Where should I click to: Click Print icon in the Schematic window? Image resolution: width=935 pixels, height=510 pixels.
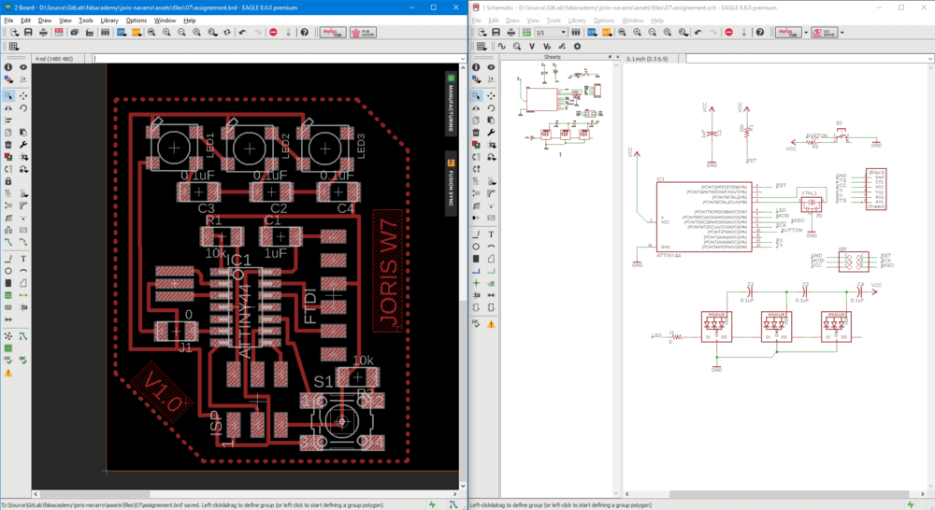point(512,32)
